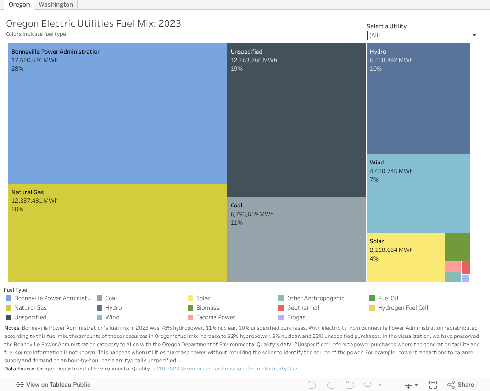Viewport: 490px width, 391px height.
Task: Click the 'Other Anthropogenic' legend label
Action: point(315,298)
